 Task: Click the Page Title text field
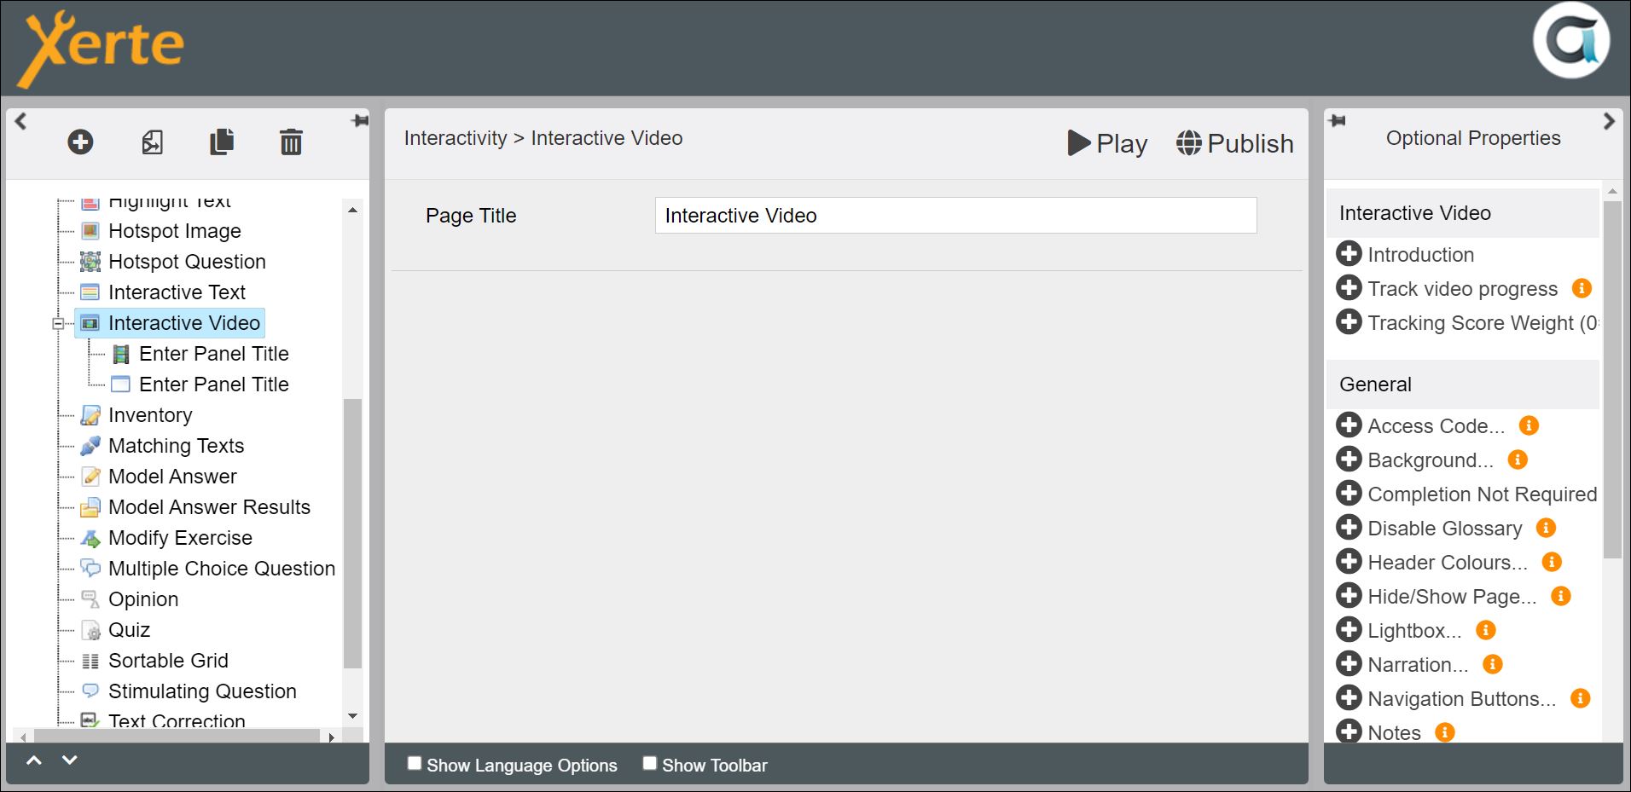(955, 216)
